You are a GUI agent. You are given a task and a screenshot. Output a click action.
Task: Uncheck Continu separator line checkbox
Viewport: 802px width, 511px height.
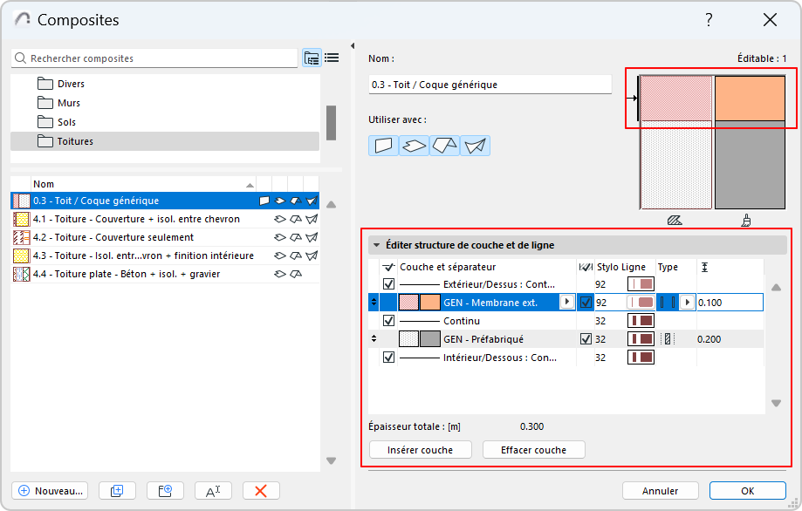click(388, 321)
